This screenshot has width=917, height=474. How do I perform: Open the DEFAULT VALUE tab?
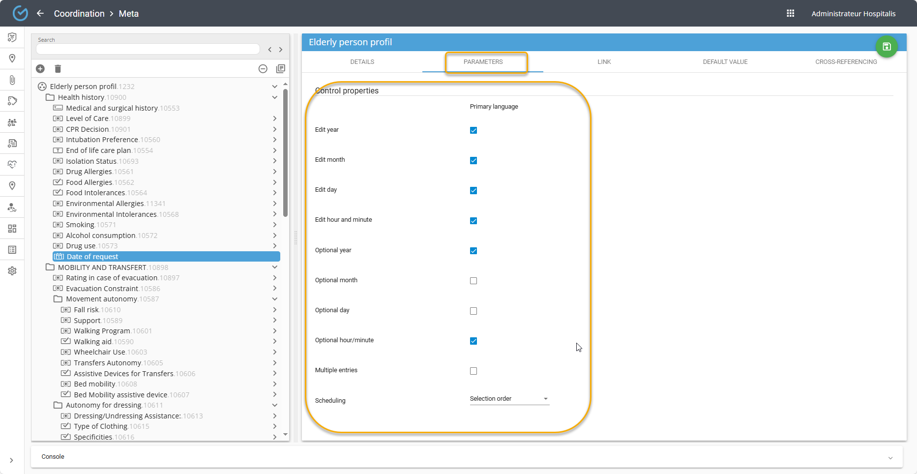(725, 62)
